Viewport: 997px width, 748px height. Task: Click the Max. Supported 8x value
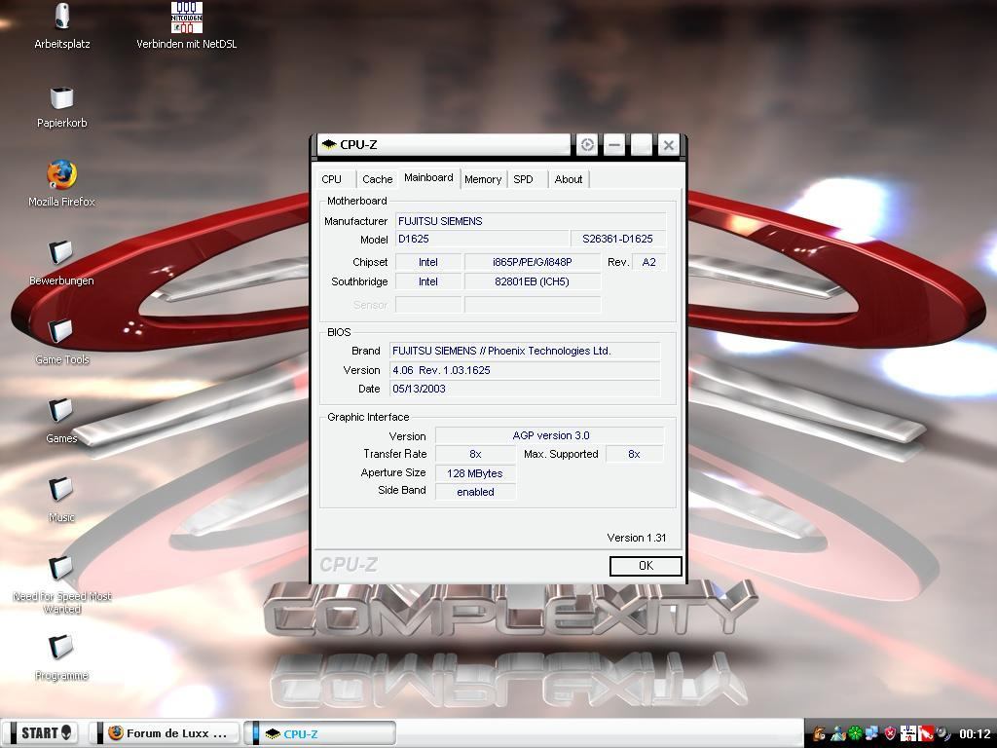click(x=634, y=454)
